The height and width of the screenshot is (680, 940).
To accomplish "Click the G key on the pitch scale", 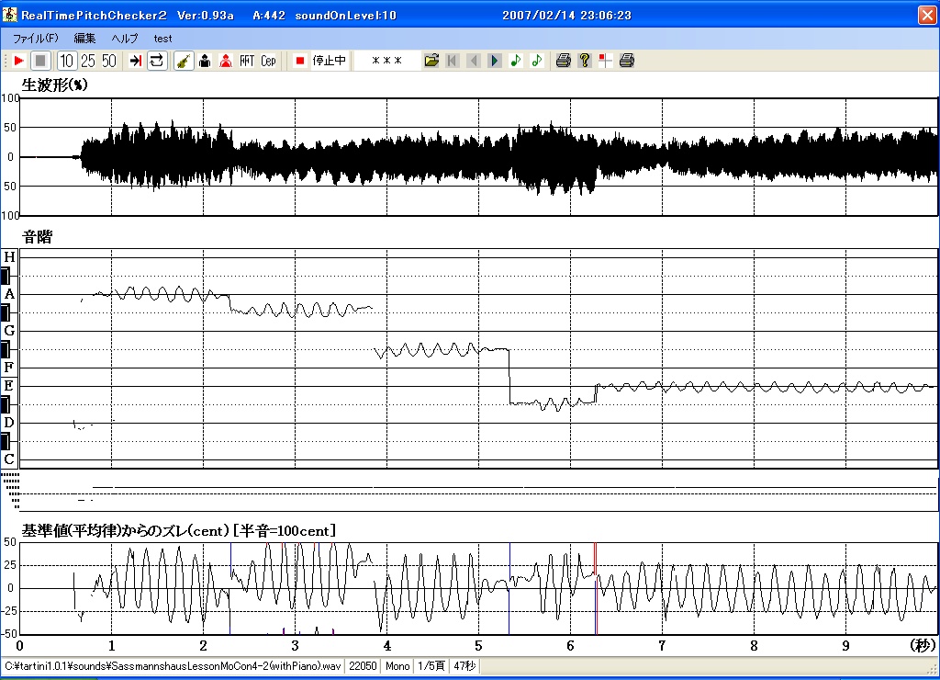I will click(x=9, y=331).
